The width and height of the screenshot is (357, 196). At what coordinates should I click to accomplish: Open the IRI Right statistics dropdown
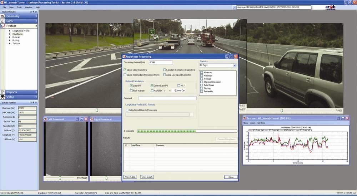pyautogui.click(x=235, y=65)
